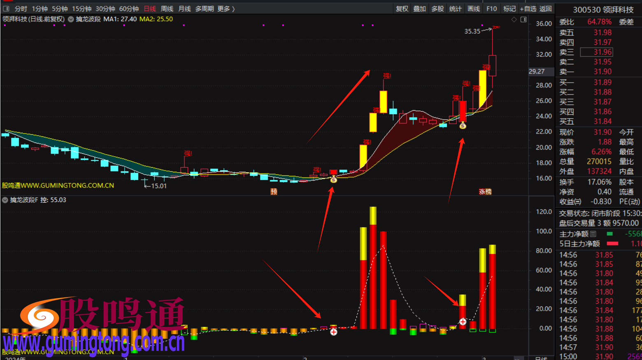Select the 卖三 price 31.96 box
The width and height of the screenshot is (642, 360).
coord(596,52)
